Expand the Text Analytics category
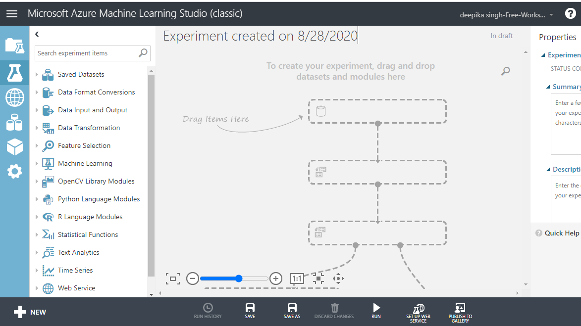This screenshot has height=326, width=581. click(37, 252)
